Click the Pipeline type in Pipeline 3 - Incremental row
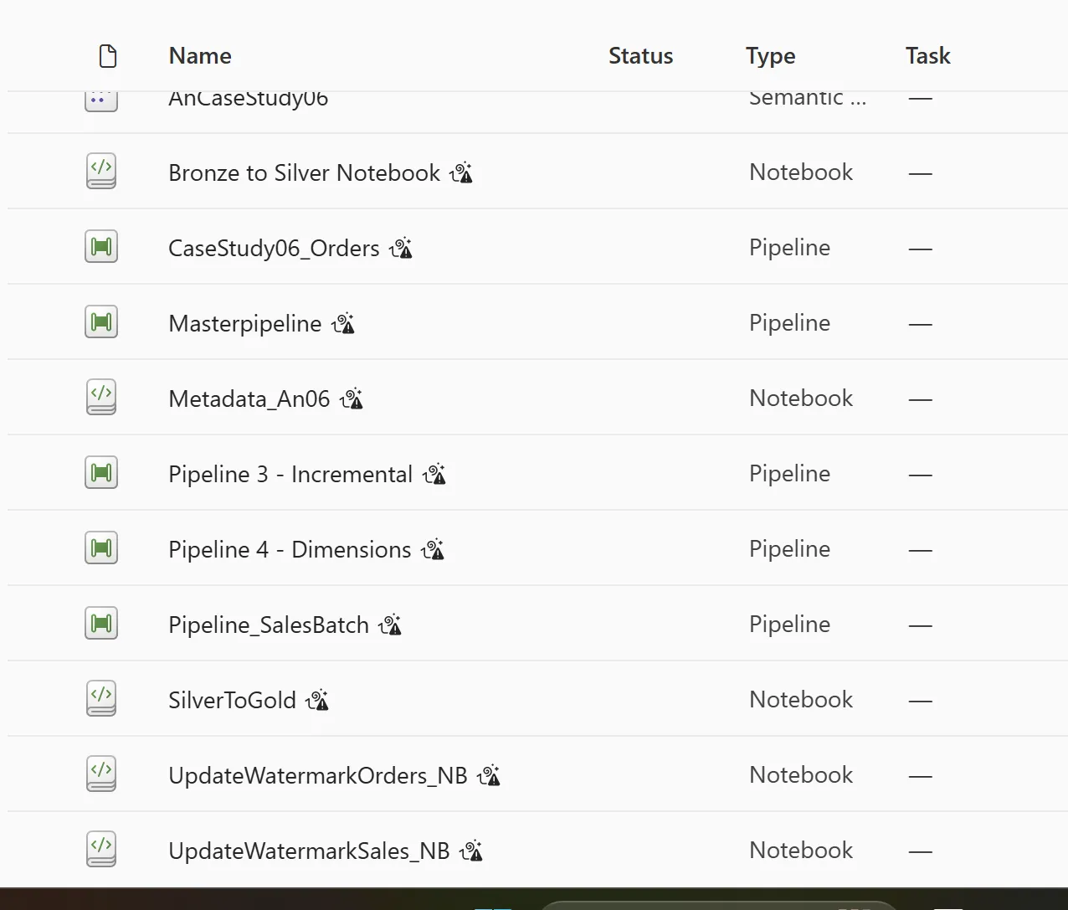 (789, 474)
